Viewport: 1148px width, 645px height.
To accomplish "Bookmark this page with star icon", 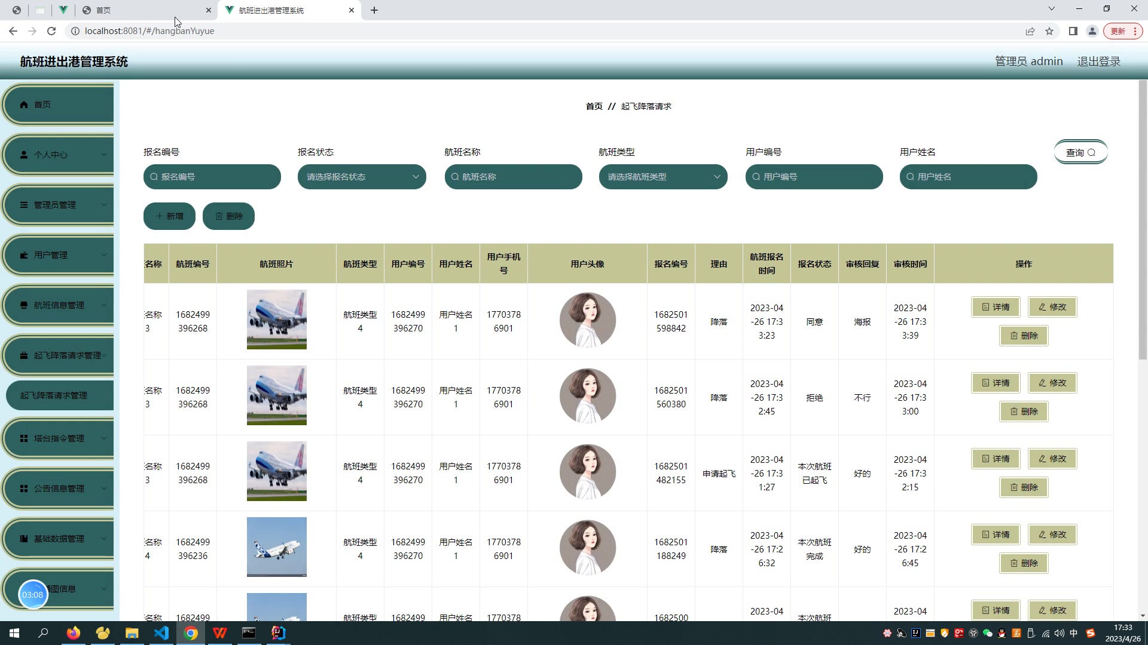I will 1049,31.
